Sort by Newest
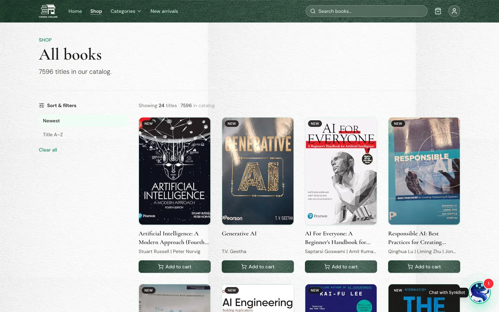 click(83, 121)
